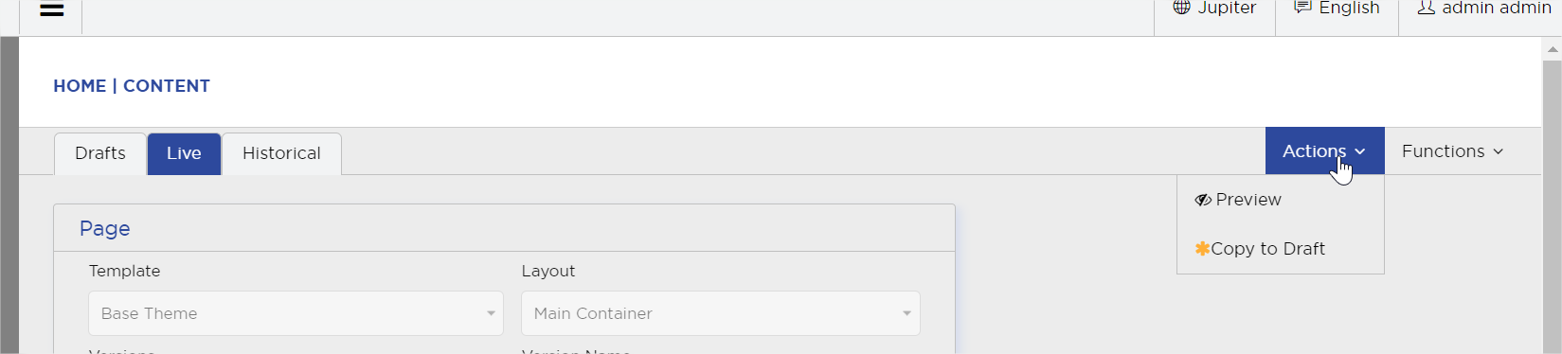Select the Live tab
1562x354 pixels.
[x=184, y=153]
